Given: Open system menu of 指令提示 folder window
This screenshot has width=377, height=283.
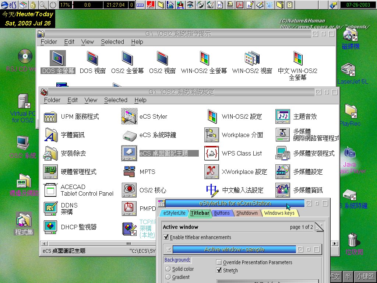Looking at the screenshot, I should click(x=41, y=34).
